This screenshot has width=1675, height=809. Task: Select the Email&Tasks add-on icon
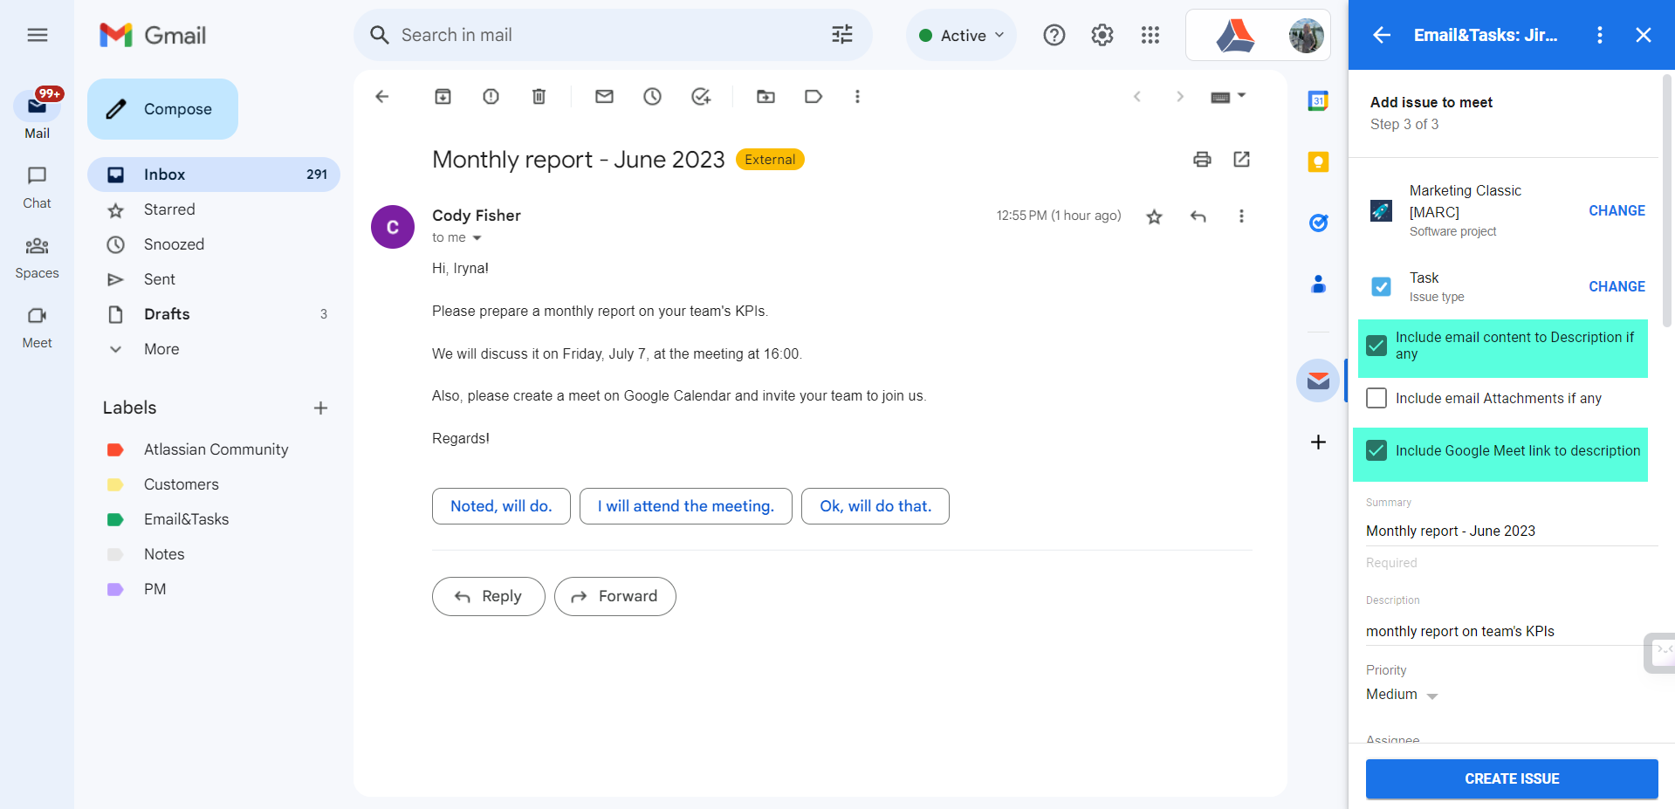(1318, 381)
